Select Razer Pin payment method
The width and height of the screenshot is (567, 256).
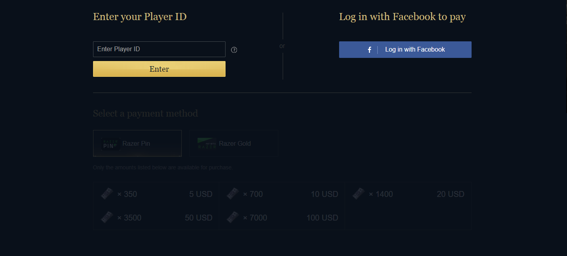tap(137, 143)
